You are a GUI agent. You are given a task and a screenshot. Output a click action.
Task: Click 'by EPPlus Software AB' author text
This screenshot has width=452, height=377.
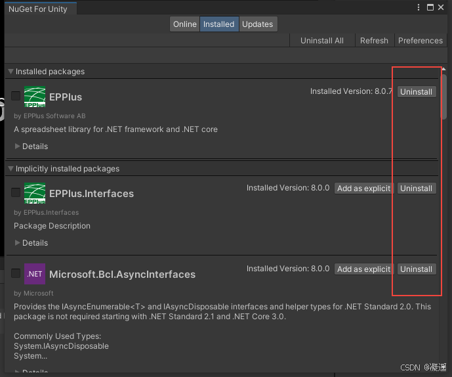click(x=50, y=116)
